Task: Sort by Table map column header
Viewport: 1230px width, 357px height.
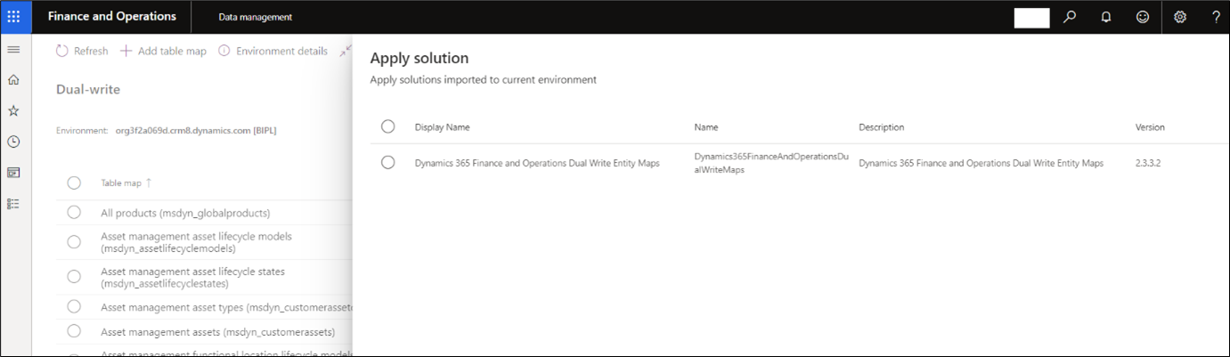Action: [121, 183]
